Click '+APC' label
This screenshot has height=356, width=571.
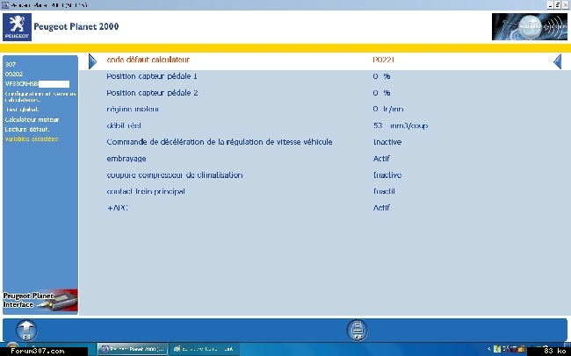pyautogui.click(x=117, y=208)
